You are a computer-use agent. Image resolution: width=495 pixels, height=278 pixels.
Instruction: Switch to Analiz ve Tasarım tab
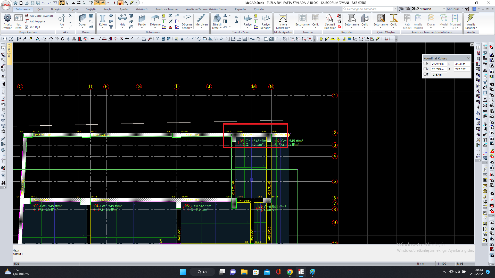[166, 9]
